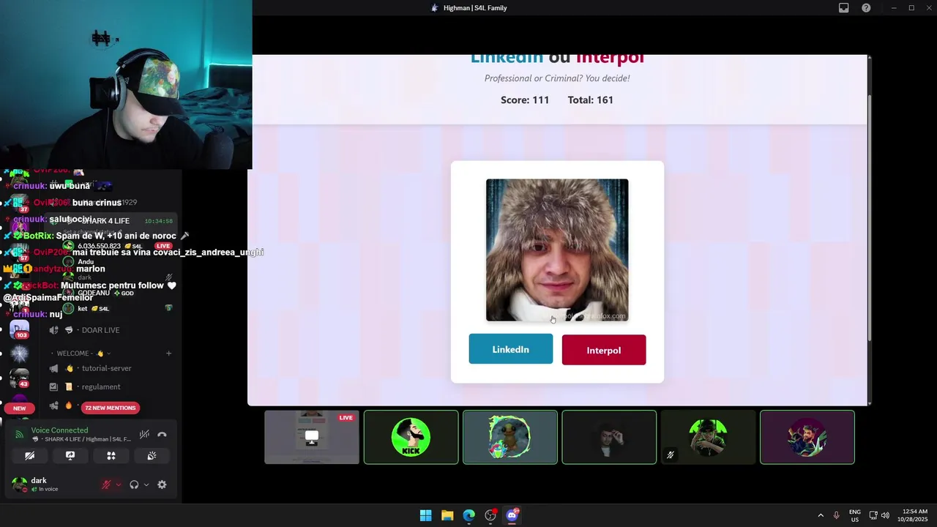Open Discord app from taskbar
The image size is (937, 527).
point(512,515)
